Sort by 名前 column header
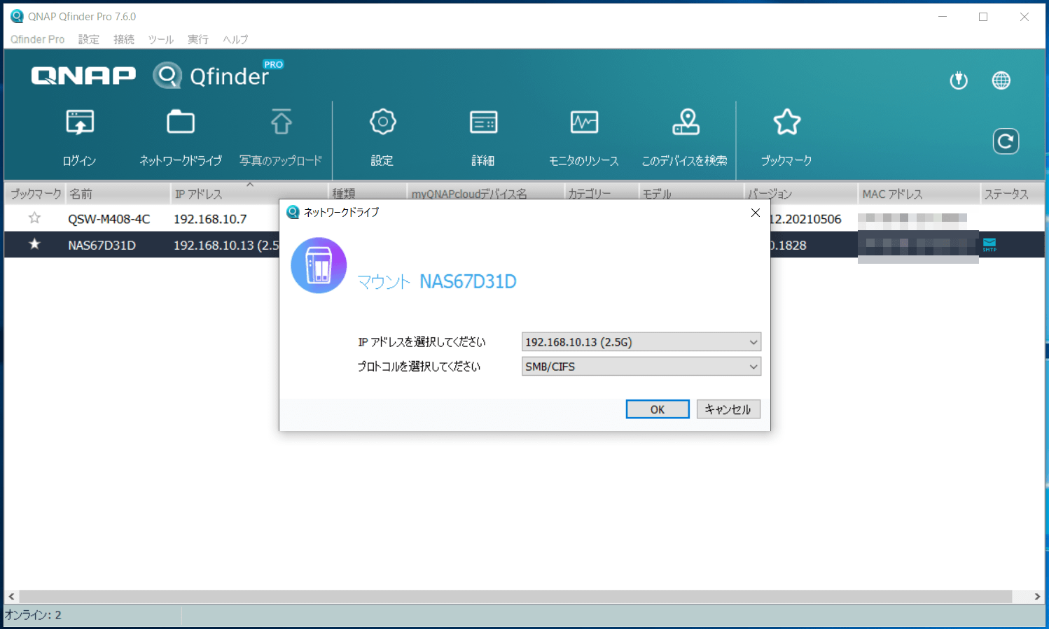This screenshot has width=1049, height=629. pyautogui.click(x=118, y=194)
